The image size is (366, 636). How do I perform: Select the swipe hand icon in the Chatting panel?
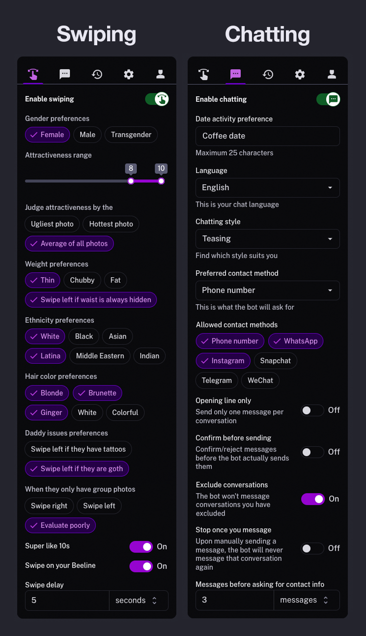click(x=203, y=74)
